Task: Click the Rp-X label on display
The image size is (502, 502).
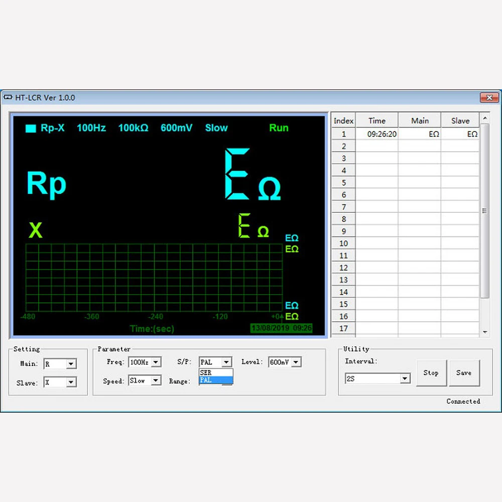Action: coord(53,128)
